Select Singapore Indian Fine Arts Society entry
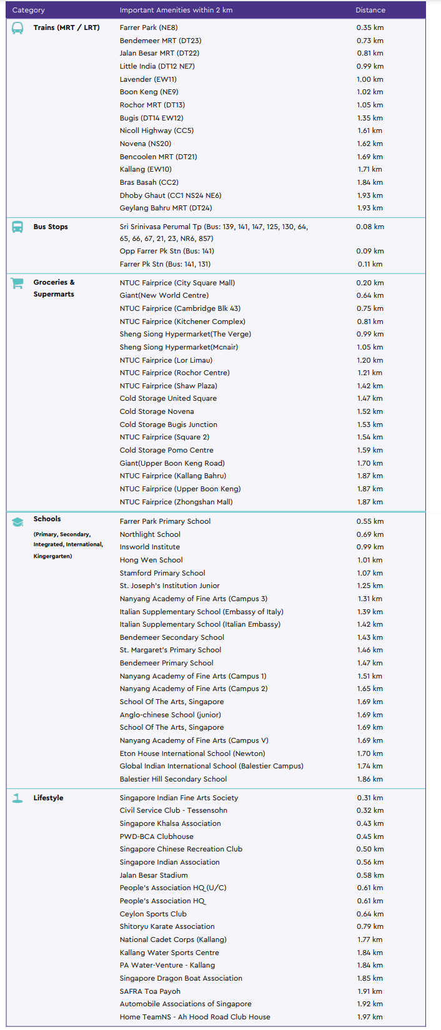The width and height of the screenshot is (441, 1030). click(x=179, y=798)
